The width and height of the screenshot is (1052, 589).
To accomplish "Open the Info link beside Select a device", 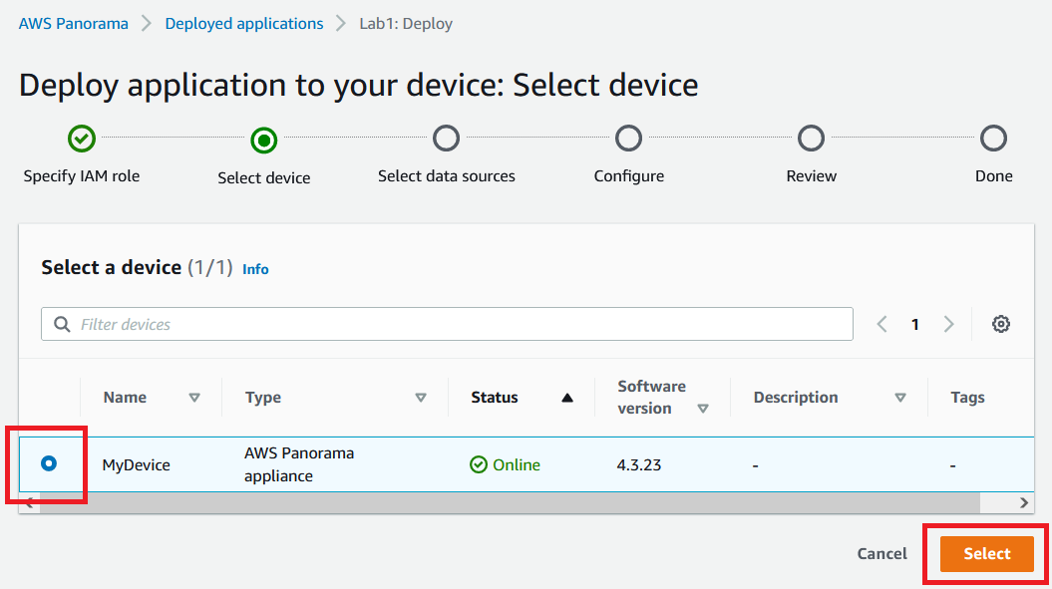I will point(255,269).
